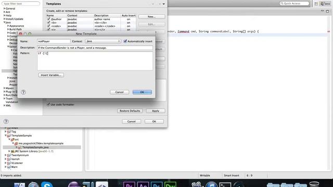Click the type filter text field
The image size is (333, 187).
[21, 4]
